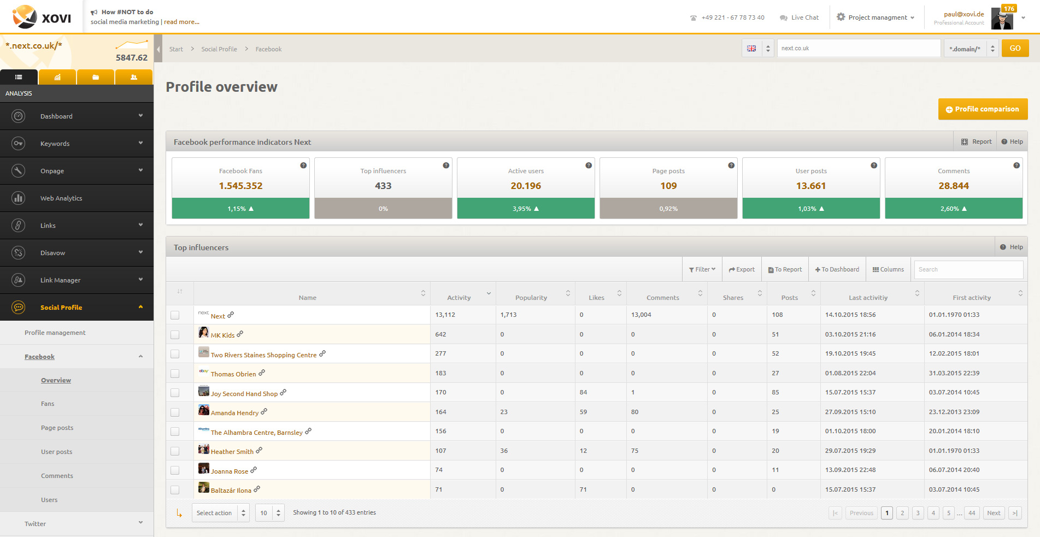1040x537 pixels.
Task: Open the User posts submenu item
Action: [56, 452]
